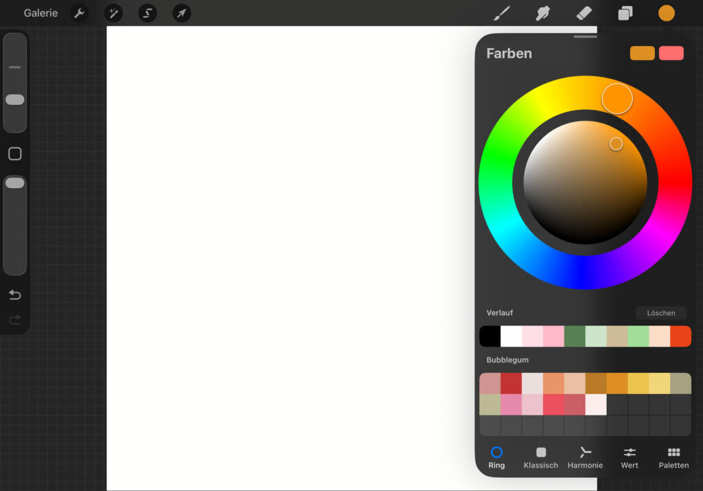Activate the Transform arrow tool
The image size is (703, 491).
point(181,13)
